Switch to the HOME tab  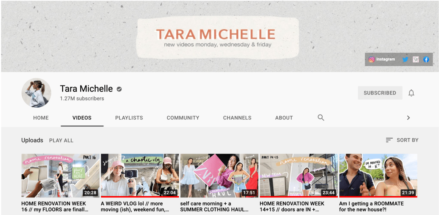(41, 118)
